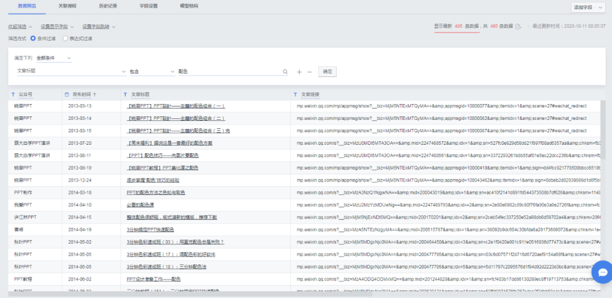Open the article 【PPT】配色技巧 dated 2013-08-11
Image resolution: width=612 pixels, height=298 pixels.
click(163, 156)
